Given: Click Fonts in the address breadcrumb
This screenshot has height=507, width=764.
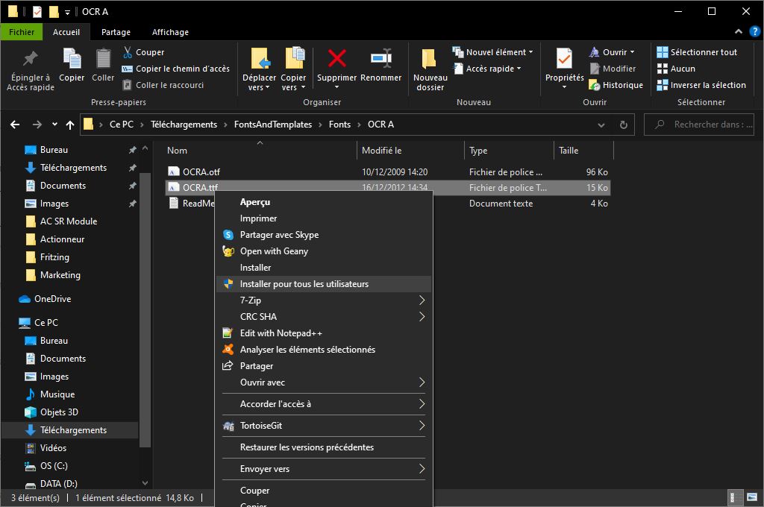Looking at the screenshot, I should pyautogui.click(x=339, y=125).
